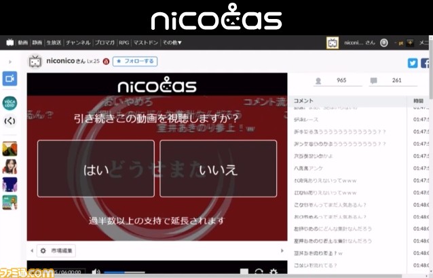433x278 pixels.
Task: Open the ブロマガ menu item
Action: click(x=105, y=43)
